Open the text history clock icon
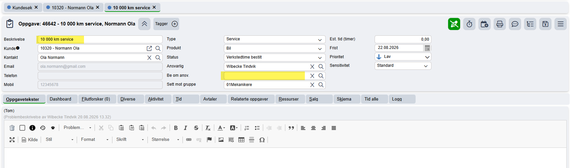Image resolution: width=571 pixels, height=168 pixels. [43, 128]
